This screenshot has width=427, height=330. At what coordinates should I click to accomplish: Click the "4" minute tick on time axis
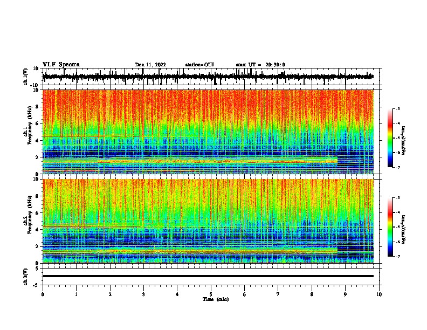pos(177,294)
